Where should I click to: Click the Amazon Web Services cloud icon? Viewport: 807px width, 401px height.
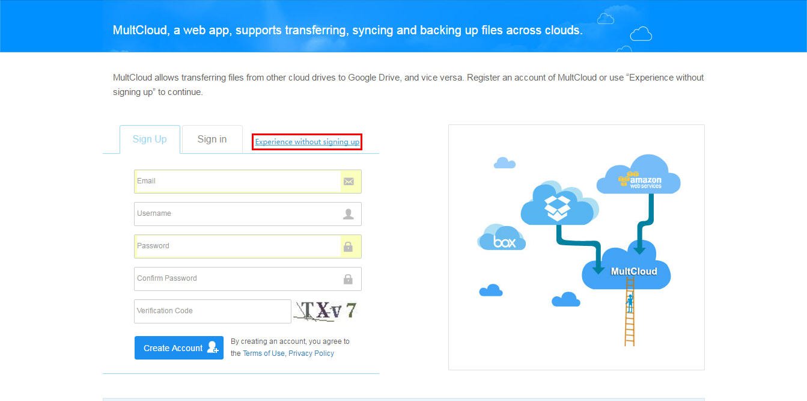point(638,175)
